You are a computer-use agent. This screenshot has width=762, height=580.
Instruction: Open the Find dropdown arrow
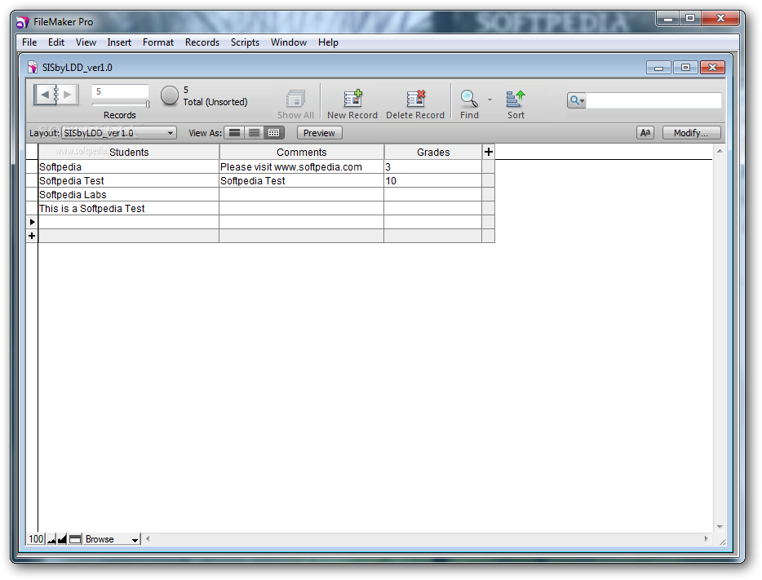(x=490, y=100)
